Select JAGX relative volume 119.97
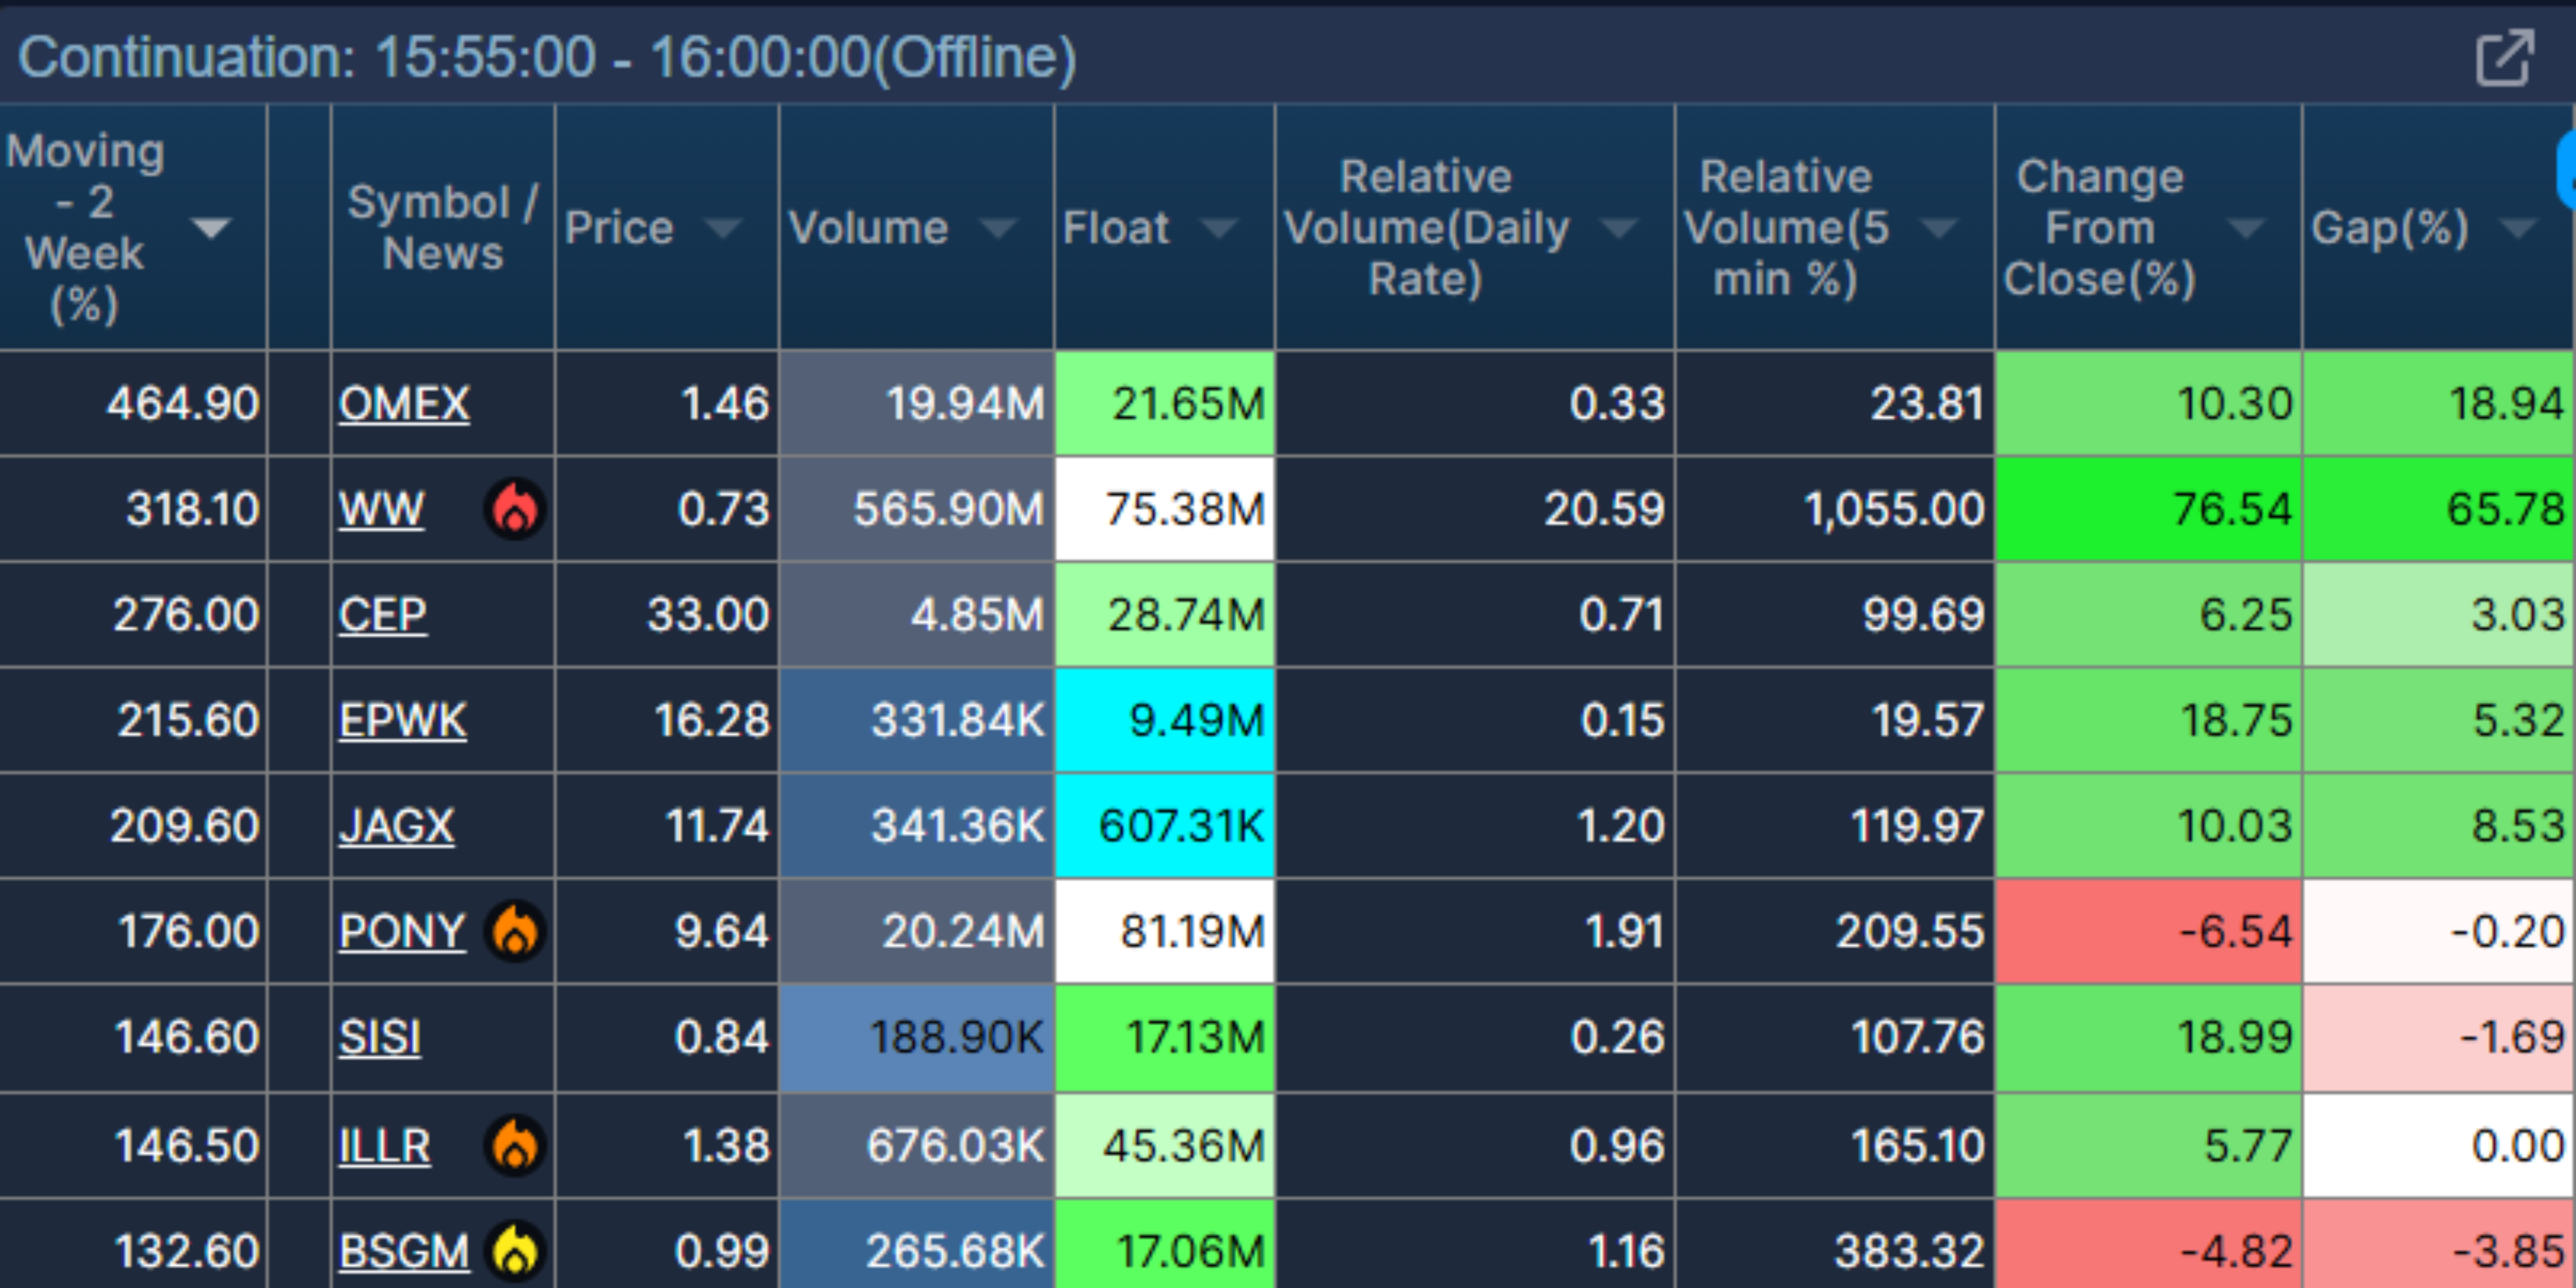Viewport: 2576px width, 1288px height. pyautogui.click(x=1835, y=826)
